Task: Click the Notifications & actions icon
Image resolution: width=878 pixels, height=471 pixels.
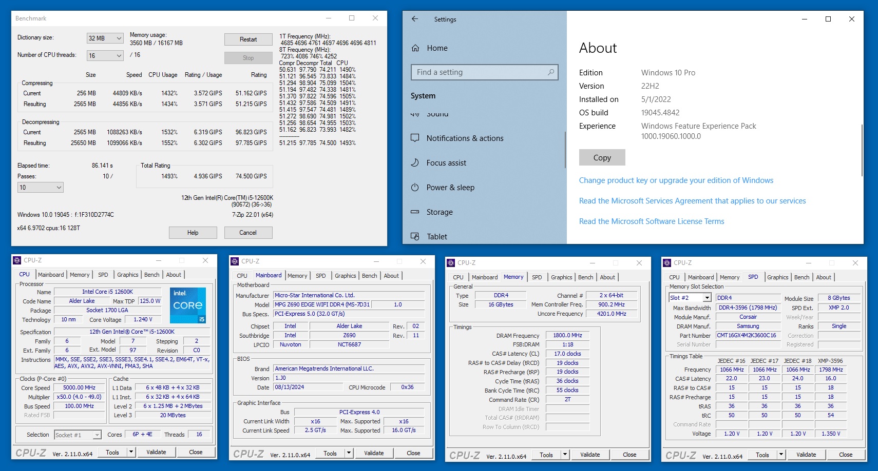Action: click(415, 138)
